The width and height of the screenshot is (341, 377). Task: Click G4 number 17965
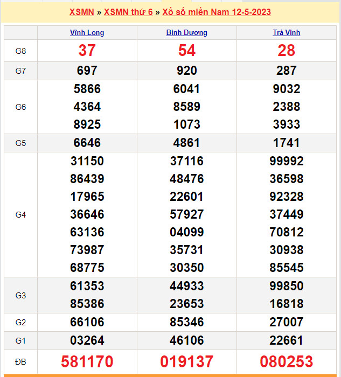pyautogui.click(x=87, y=197)
